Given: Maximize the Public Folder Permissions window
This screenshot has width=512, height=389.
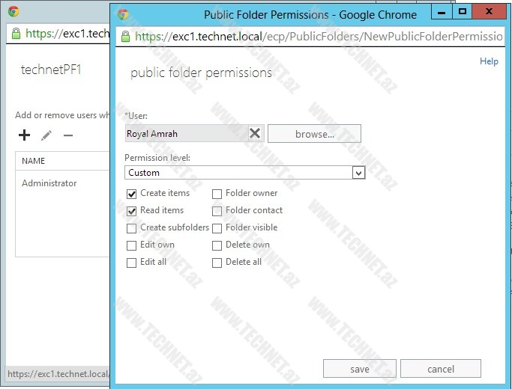Looking at the screenshot, I should (x=463, y=12).
